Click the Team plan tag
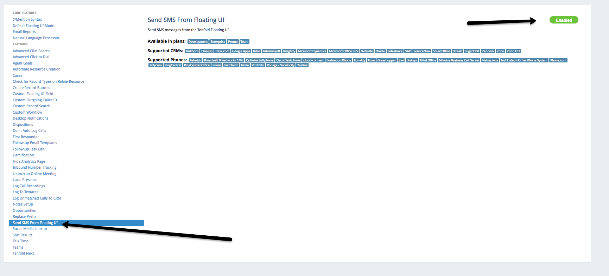 click(x=245, y=42)
